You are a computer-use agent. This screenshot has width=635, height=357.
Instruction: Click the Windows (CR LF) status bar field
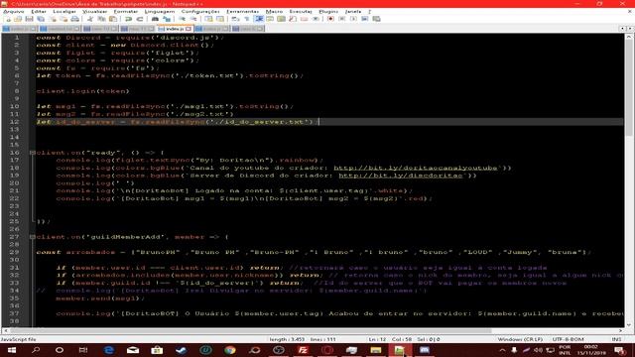click(x=520, y=339)
